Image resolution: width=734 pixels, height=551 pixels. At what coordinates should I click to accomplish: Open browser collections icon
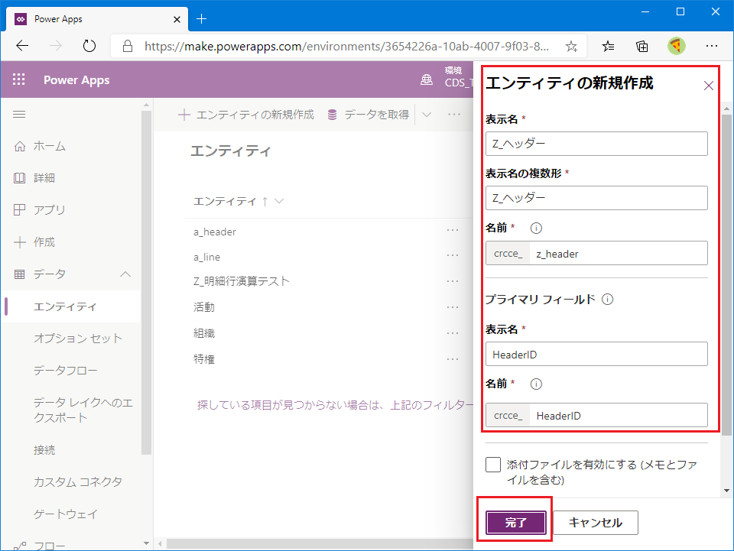pos(642,46)
